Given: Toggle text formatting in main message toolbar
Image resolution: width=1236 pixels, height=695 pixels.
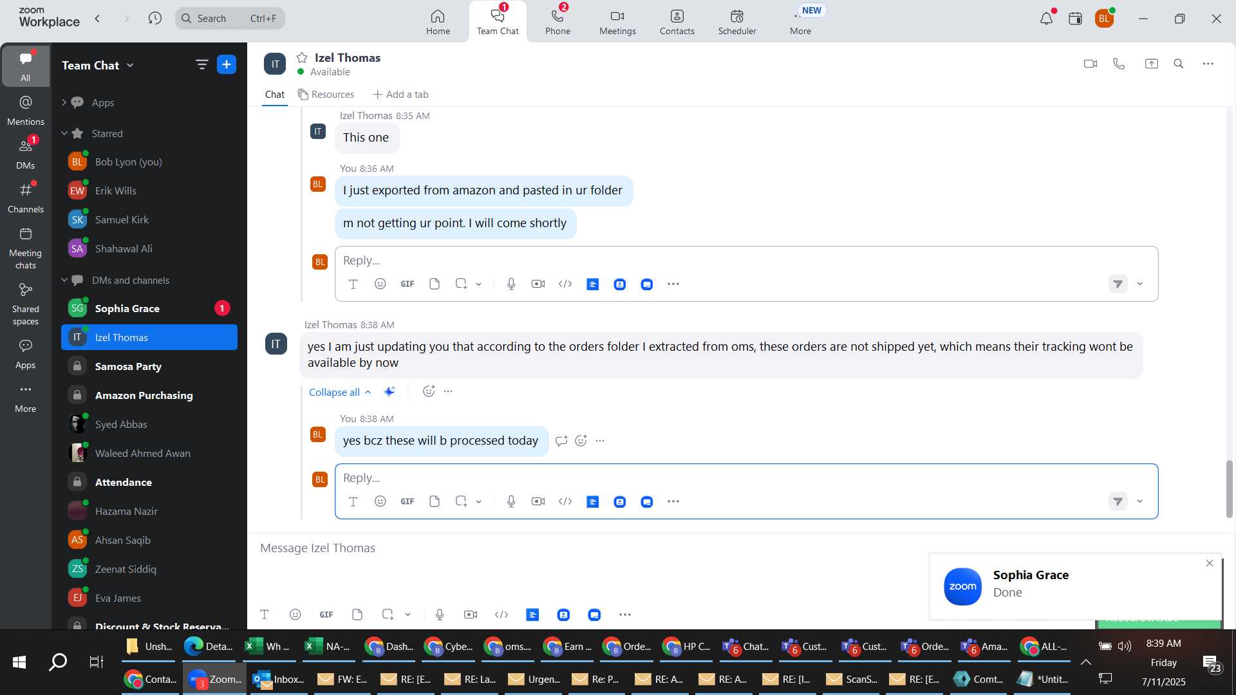Looking at the screenshot, I should coord(265,615).
